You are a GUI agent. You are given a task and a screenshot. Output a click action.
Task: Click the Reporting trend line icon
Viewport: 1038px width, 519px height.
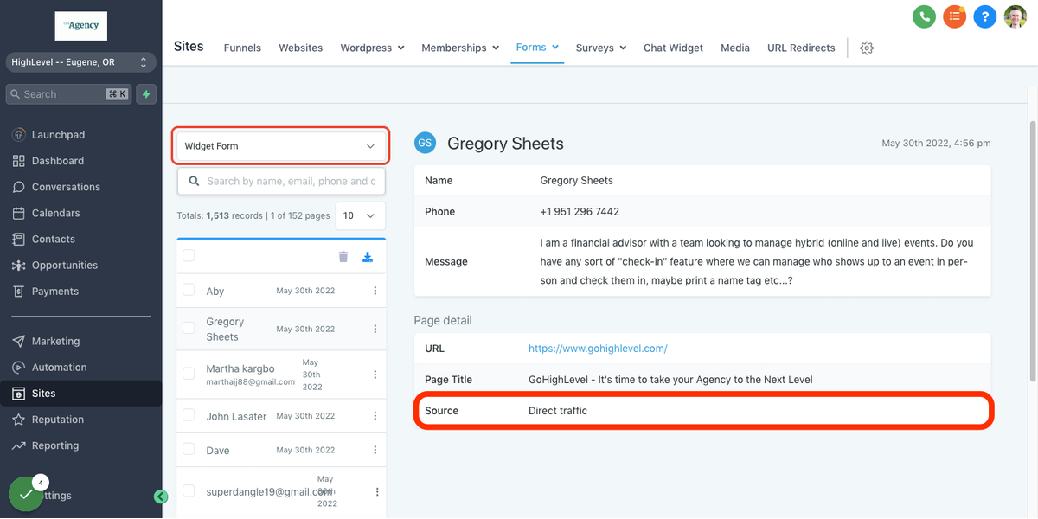click(19, 445)
